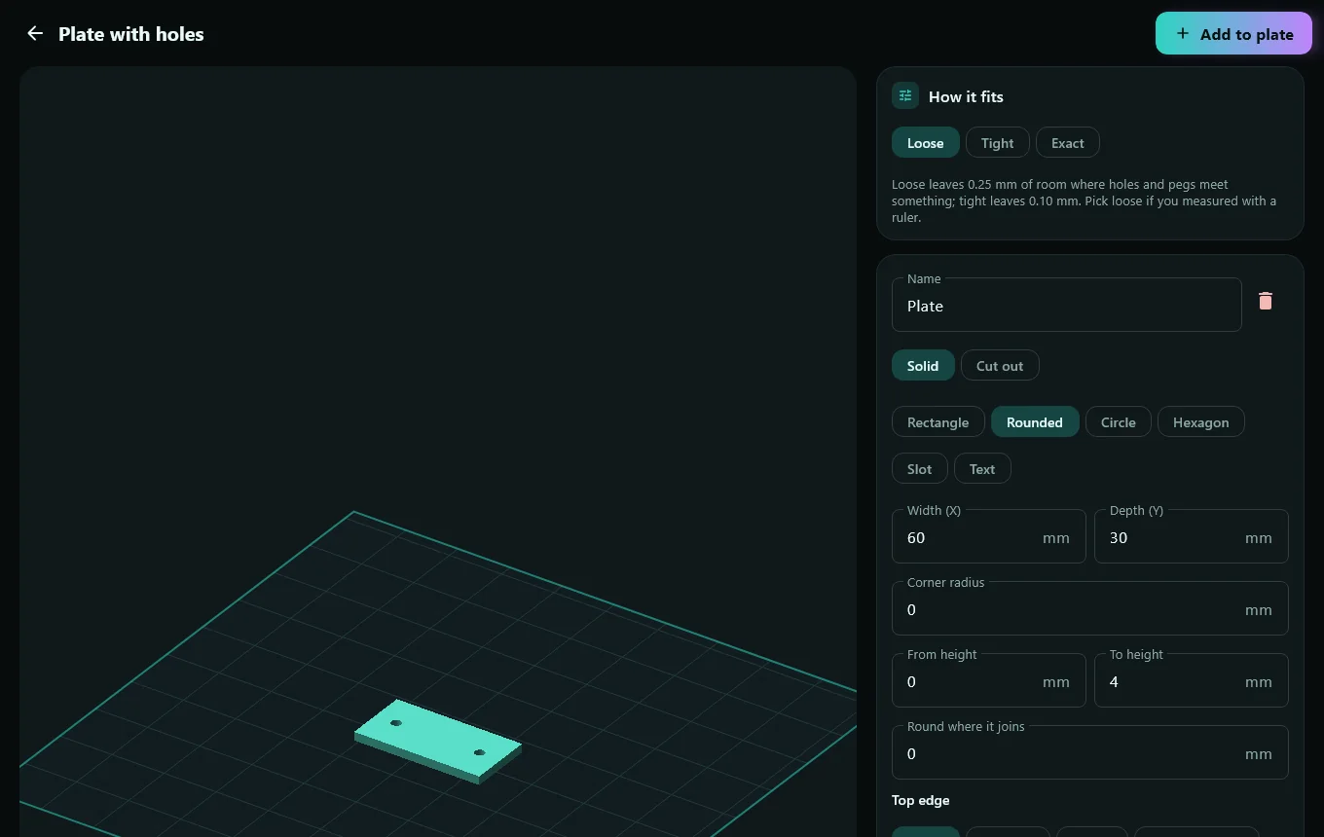
Task: Edit the Depth (Y) value field
Action: 1191,536
